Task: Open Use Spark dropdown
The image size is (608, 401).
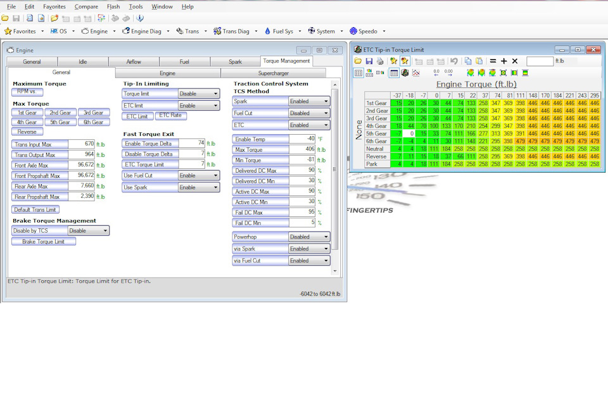Action: (199, 187)
